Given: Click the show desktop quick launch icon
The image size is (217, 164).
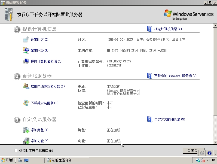Looking at the screenshot, I should [26, 160].
